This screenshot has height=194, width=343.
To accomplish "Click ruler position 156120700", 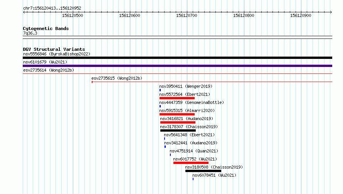I will point(187,15).
